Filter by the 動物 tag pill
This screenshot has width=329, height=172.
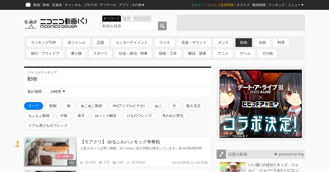pos(53,106)
